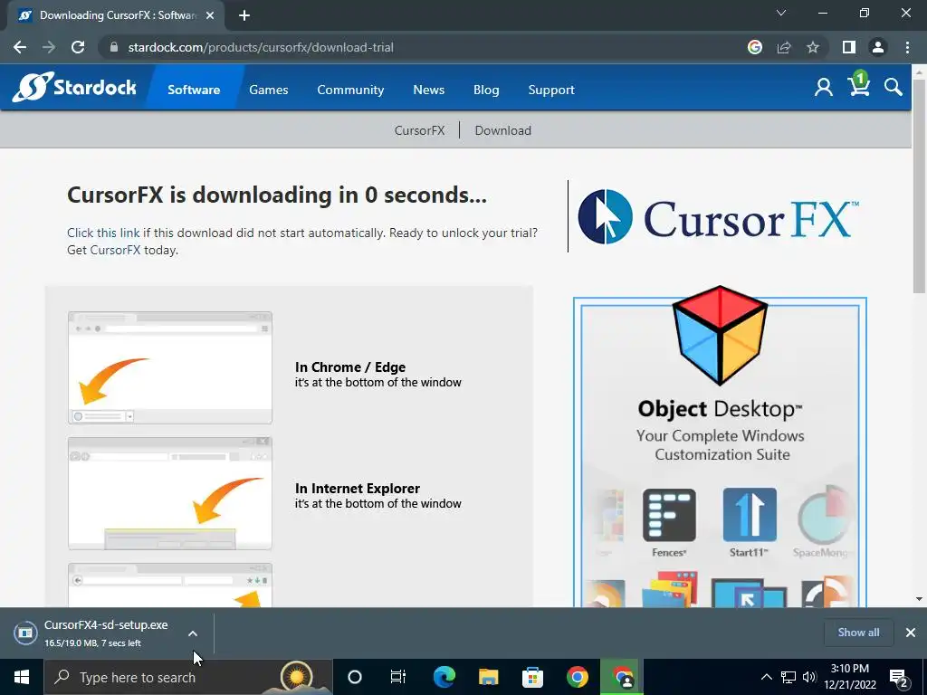
Task: Show all downloads
Action: coord(858,633)
